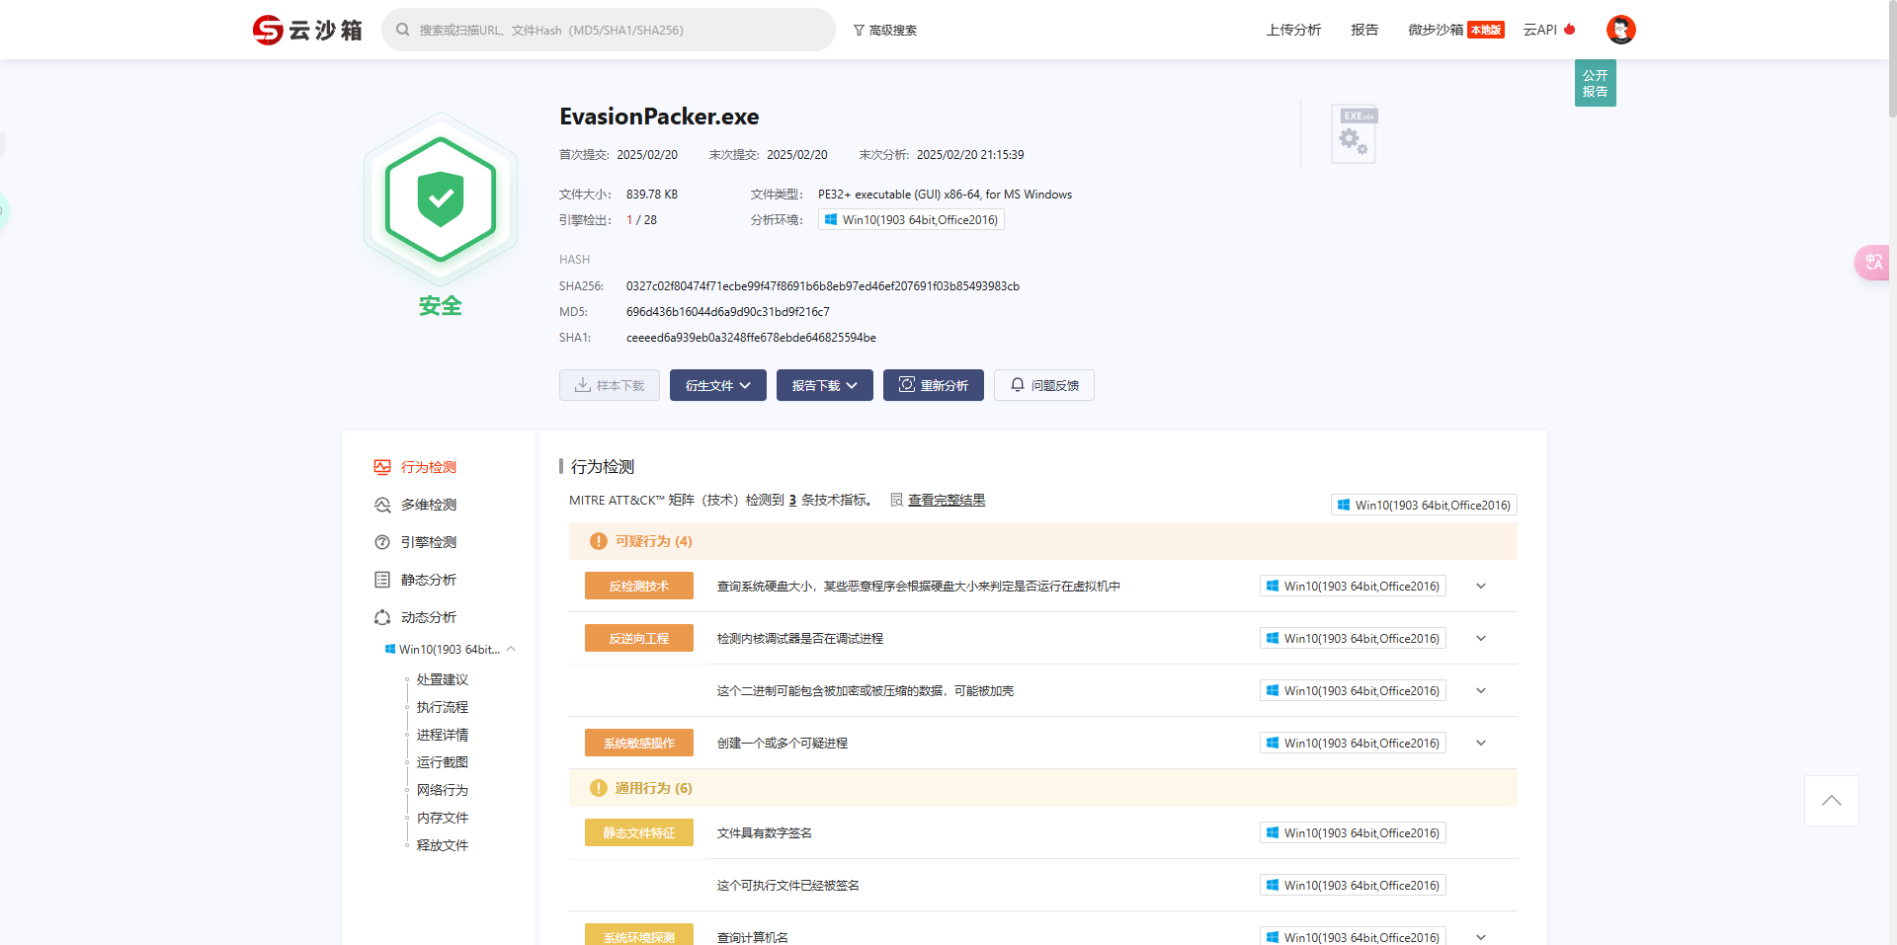The height and width of the screenshot is (945, 1897).
Task: Select 静态分析 in the sidebar
Action: coord(429,580)
